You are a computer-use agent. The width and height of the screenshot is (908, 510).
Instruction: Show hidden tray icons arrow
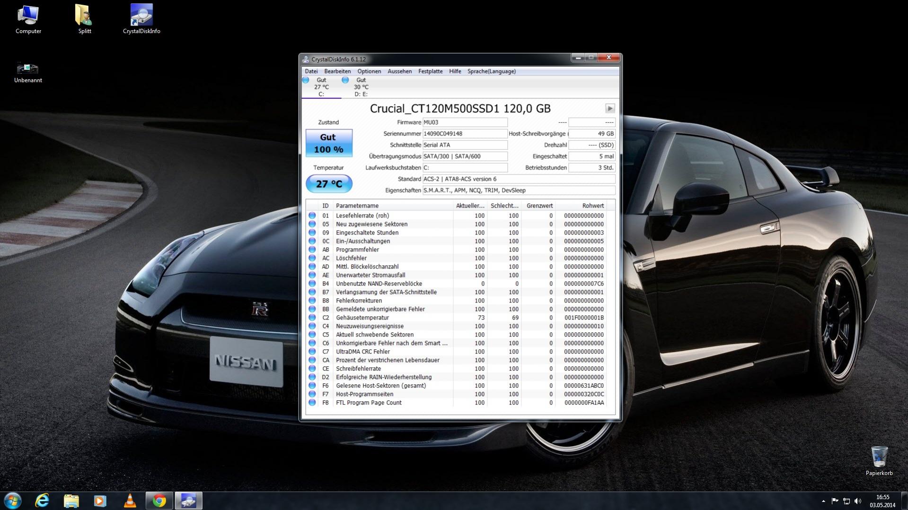point(823,501)
